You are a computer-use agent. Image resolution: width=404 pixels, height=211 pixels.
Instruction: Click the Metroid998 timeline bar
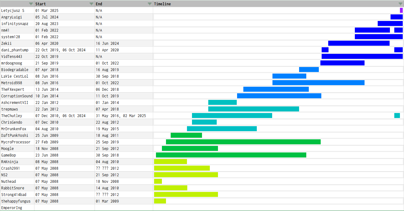click(318, 83)
